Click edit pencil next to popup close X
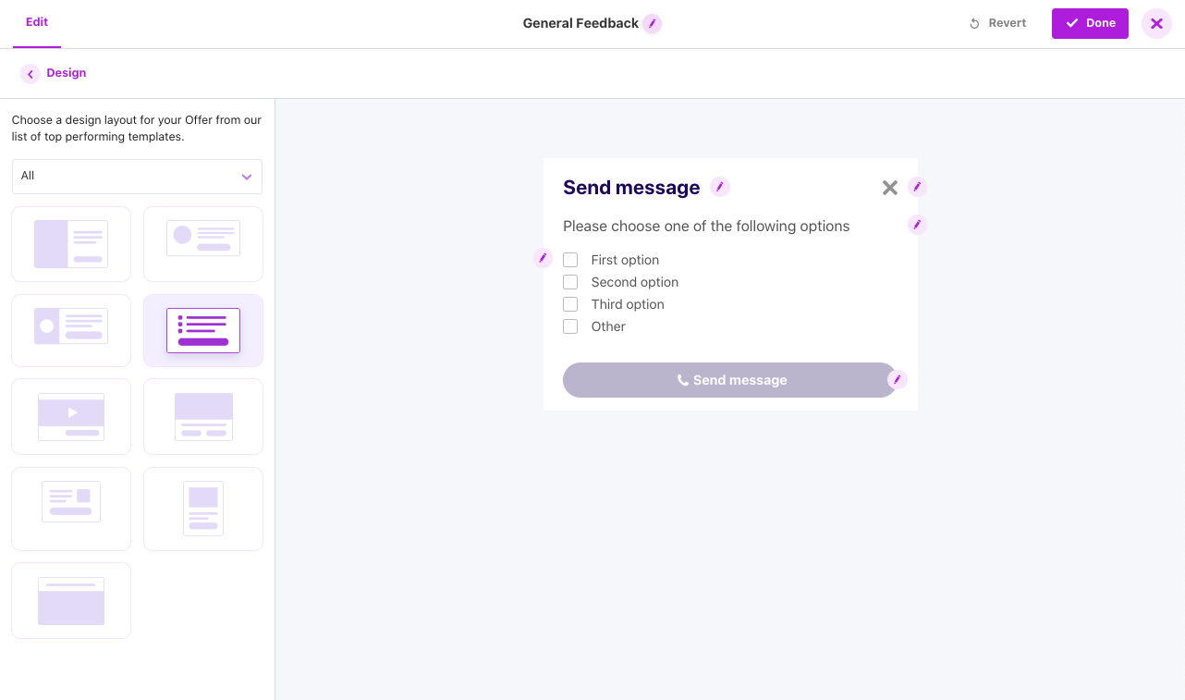The width and height of the screenshot is (1185, 700). (917, 187)
